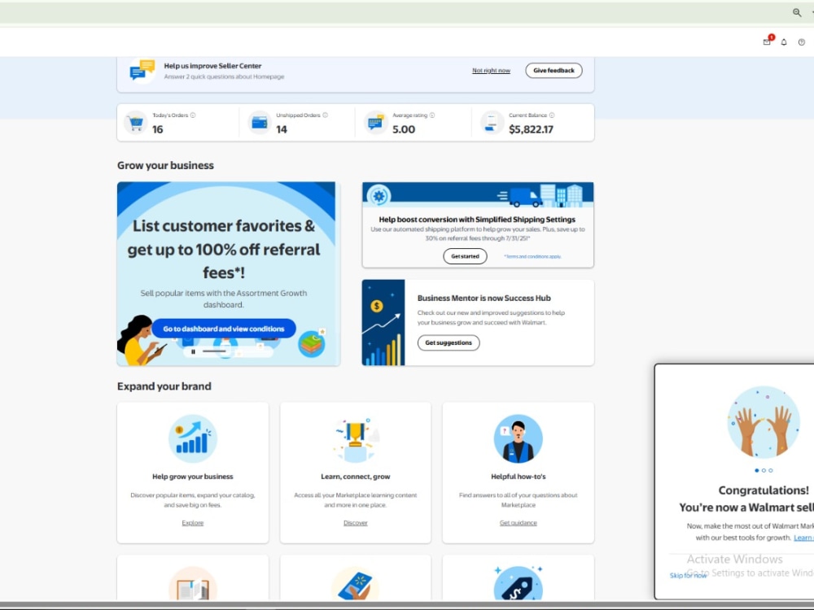Click the phone in hand icon card

[356, 583]
